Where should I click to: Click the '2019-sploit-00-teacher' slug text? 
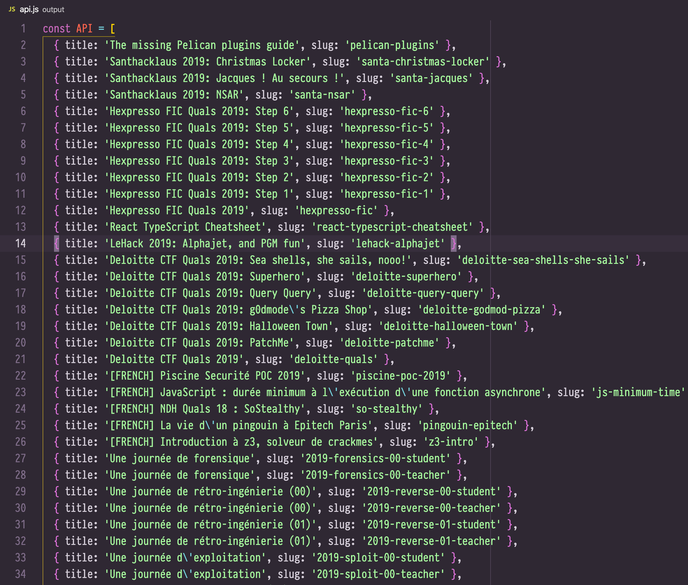pyautogui.click(x=379, y=574)
